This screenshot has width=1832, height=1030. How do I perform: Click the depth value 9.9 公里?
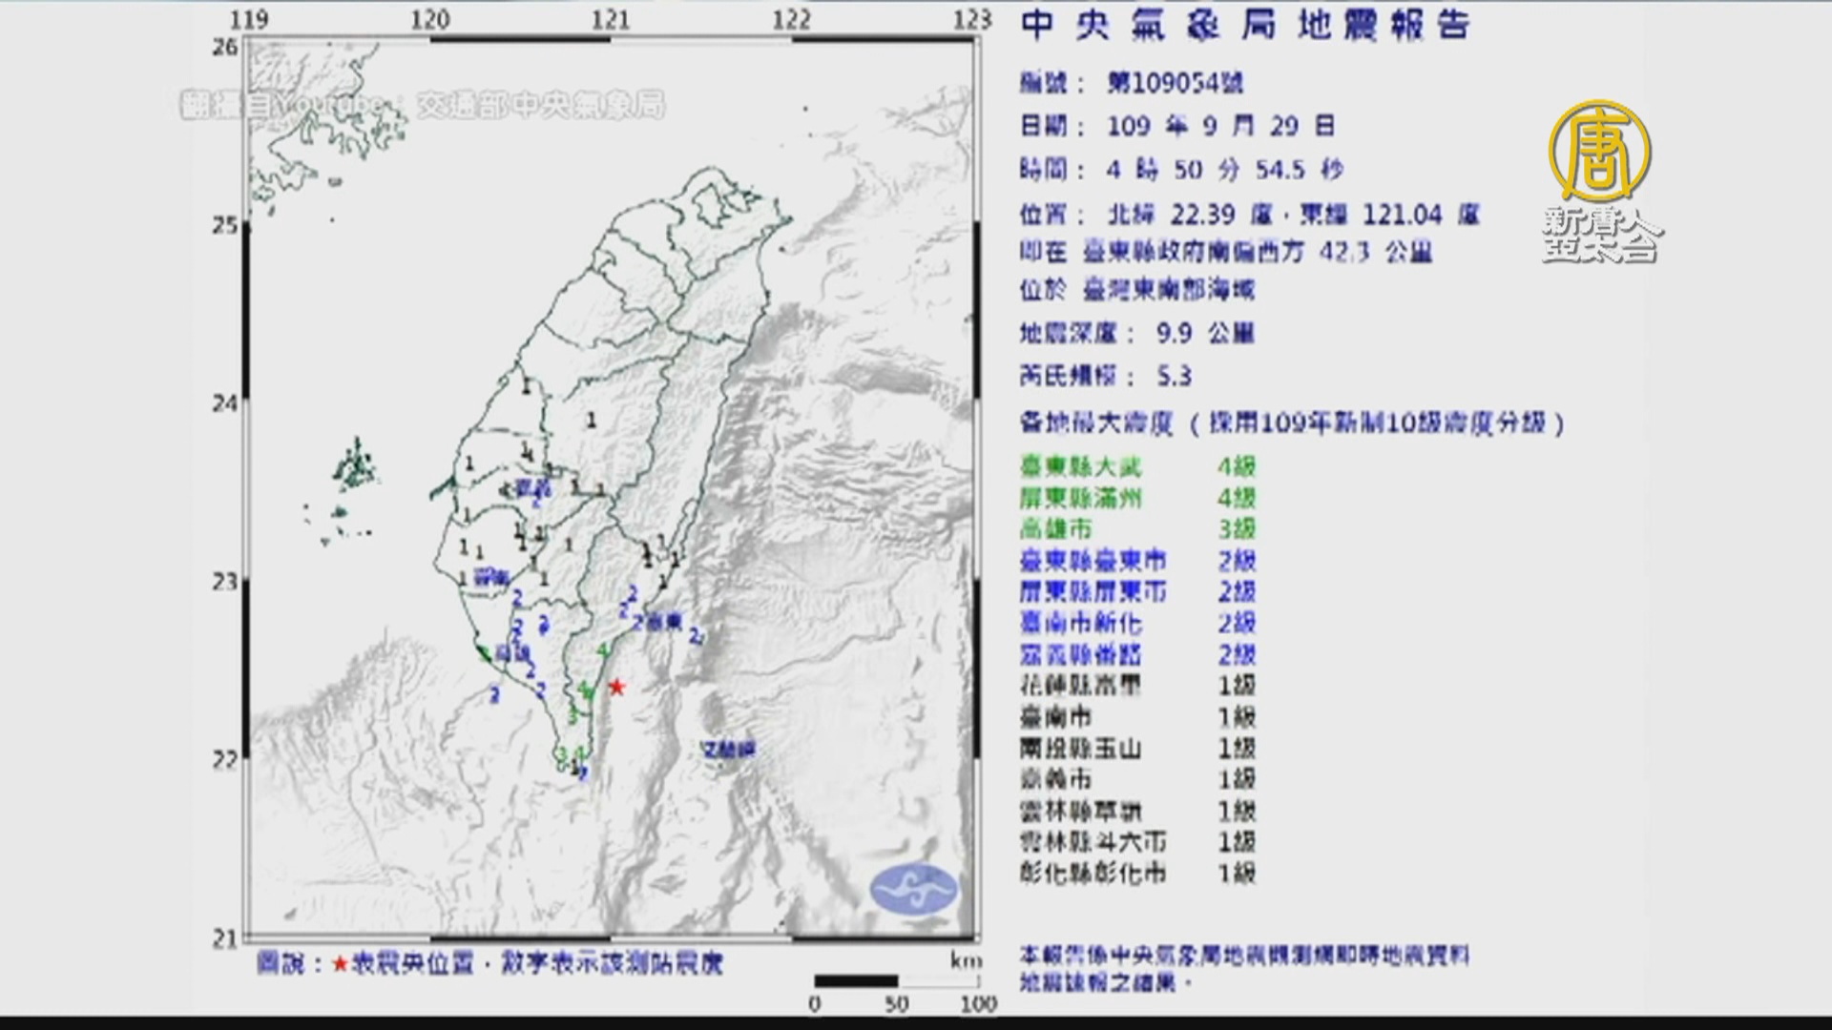point(1204,333)
